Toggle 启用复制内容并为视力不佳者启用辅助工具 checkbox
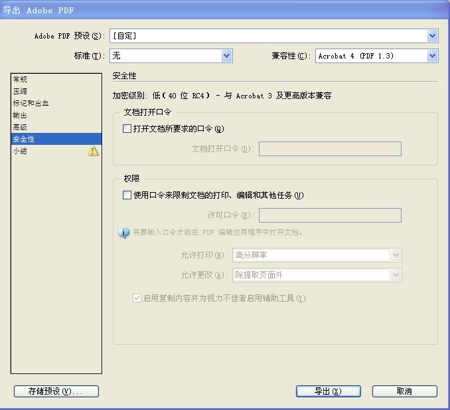 [137, 298]
